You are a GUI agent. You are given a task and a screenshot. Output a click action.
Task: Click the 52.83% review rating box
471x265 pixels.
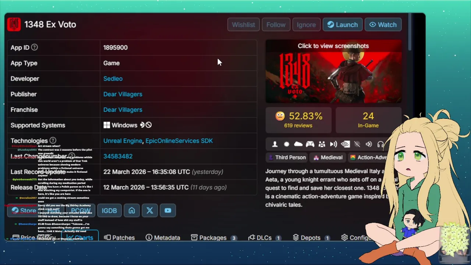click(x=299, y=120)
